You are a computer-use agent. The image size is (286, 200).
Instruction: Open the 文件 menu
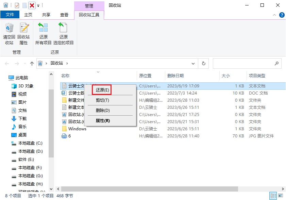click(x=10, y=15)
